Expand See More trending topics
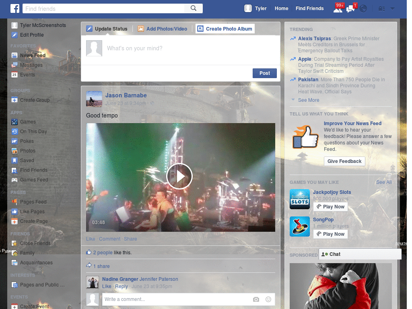This screenshot has height=309, width=412. pyautogui.click(x=309, y=100)
